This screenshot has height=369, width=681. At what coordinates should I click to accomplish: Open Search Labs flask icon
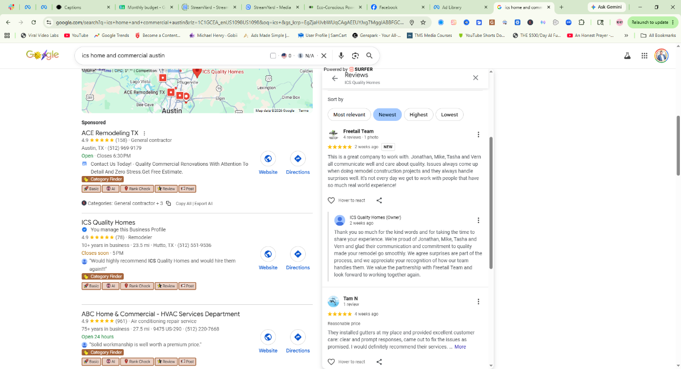coord(628,56)
